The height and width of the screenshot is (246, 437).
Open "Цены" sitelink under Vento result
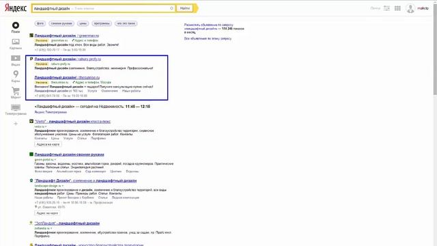(55, 138)
